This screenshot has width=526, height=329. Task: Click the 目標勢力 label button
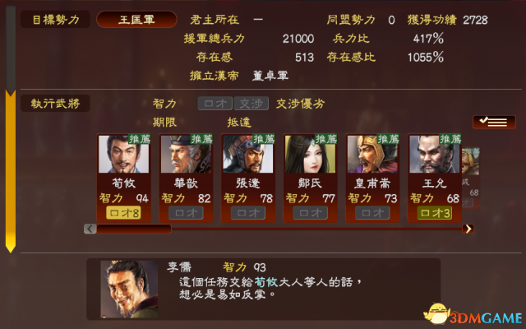(x=55, y=20)
